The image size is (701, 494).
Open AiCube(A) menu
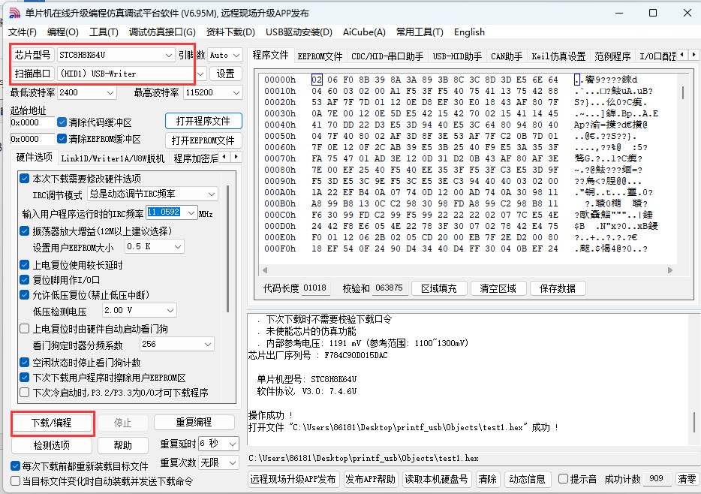pyautogui.click(x=364, y=32)
